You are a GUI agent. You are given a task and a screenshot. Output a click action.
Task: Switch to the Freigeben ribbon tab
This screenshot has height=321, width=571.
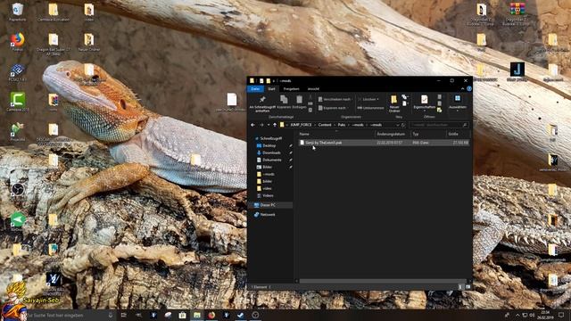(x=292, y=89)
